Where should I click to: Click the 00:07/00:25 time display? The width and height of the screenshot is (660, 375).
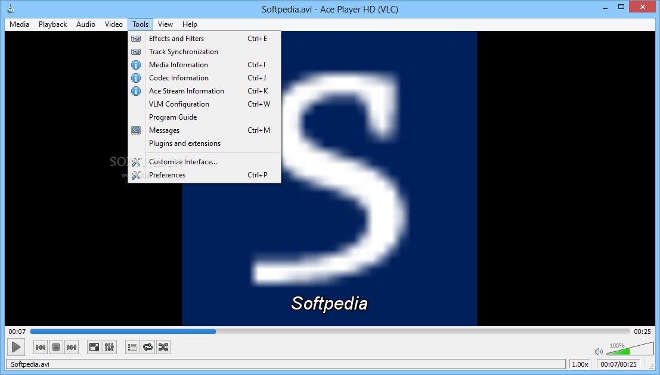coord(618,364)
